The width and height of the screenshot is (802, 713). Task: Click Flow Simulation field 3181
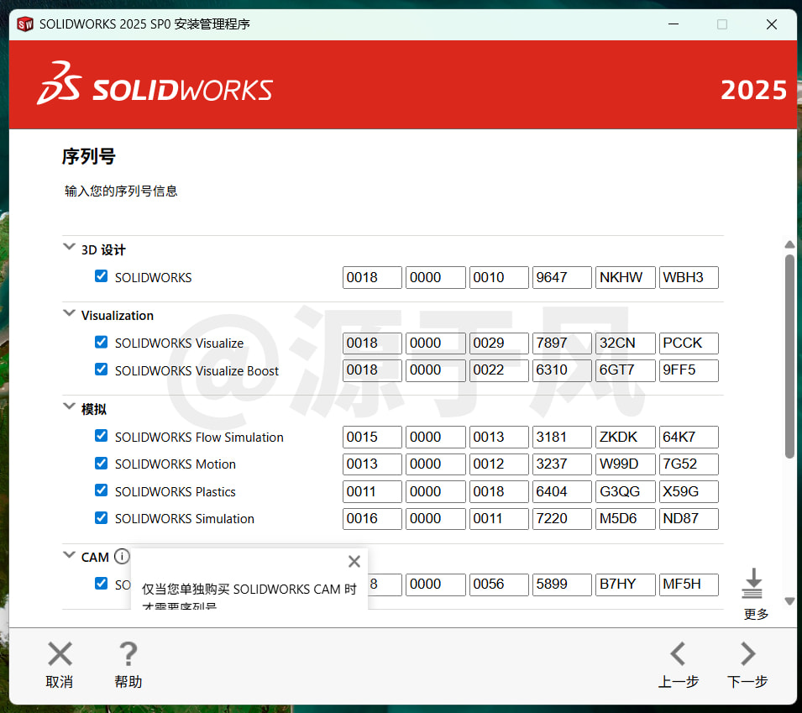pos(562,437)
